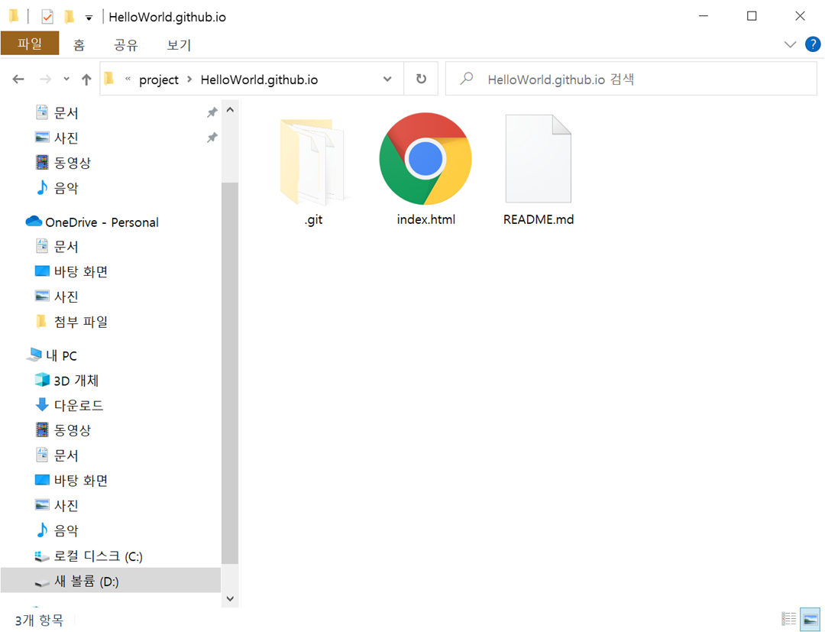Open 바탕 화면 under OneDrive
This screenshot has width=825, height=632.
click(81, 271)
